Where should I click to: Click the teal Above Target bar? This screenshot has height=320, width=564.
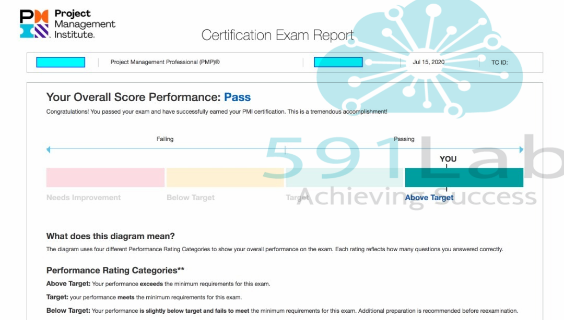pos(464,177)
